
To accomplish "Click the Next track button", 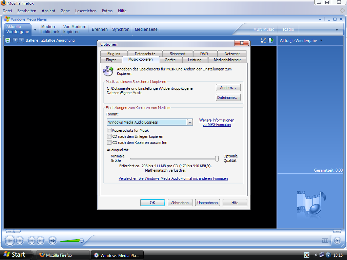I will point(40,241).
